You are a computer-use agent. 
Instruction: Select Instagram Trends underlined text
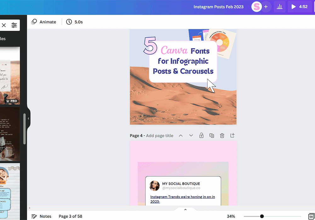[x=183, y=199]
